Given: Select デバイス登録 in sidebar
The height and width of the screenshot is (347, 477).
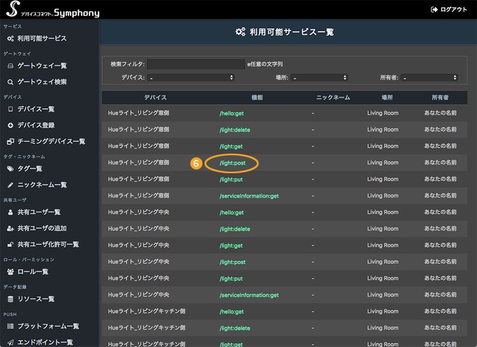Looking at the screenshot, I should 36,126.
